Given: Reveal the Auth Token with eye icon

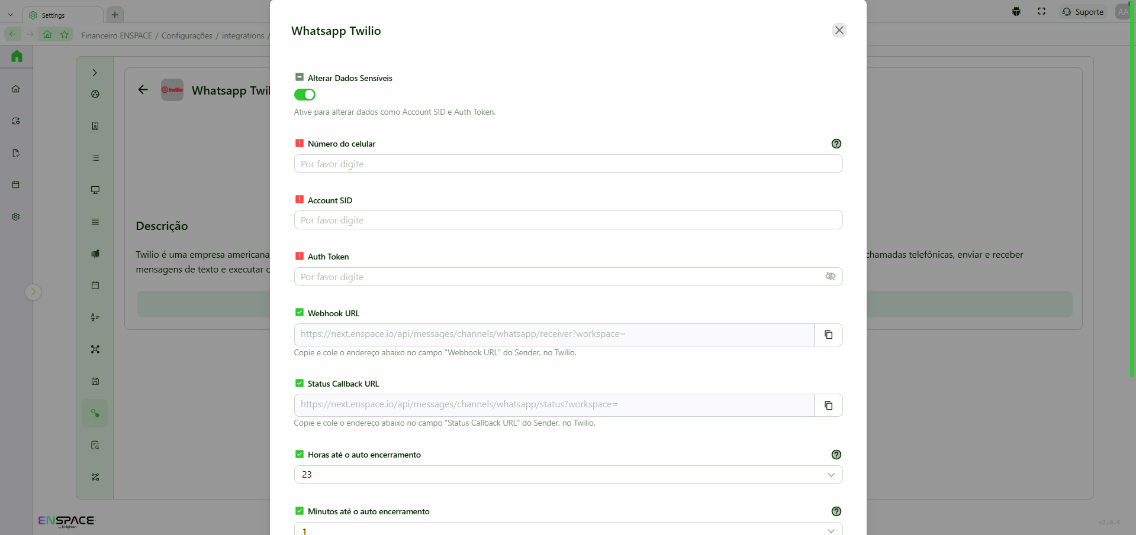Looking at the screenshot, I should (830, 277).
